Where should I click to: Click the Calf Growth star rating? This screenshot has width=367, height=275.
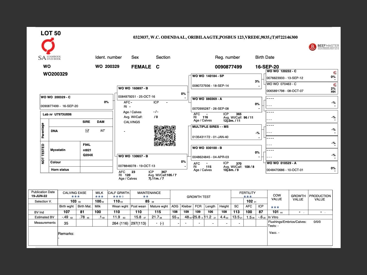(x=118, y=197)
